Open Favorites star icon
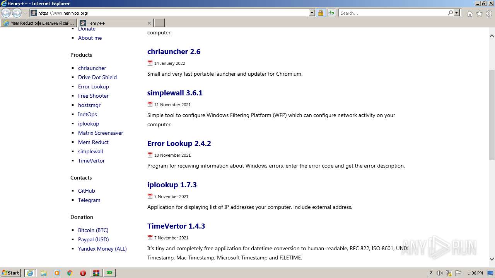The image size is (495, 278). click(x=479, y=14)
